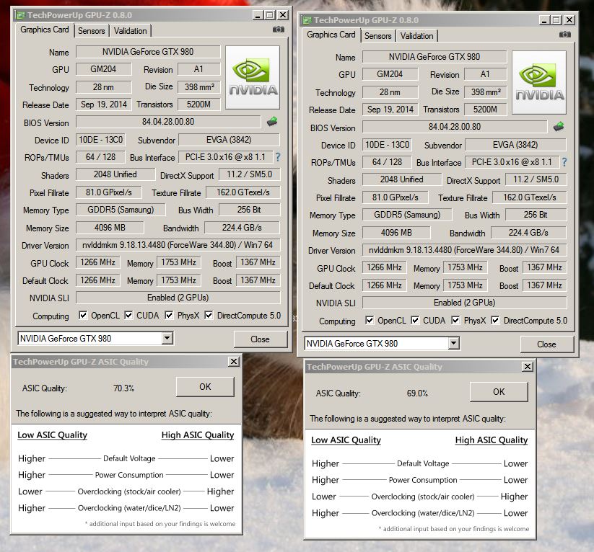Click GPU field GM204 in right window
The width and height of the screenshot is (594, 552).
(x=390, y=74)
